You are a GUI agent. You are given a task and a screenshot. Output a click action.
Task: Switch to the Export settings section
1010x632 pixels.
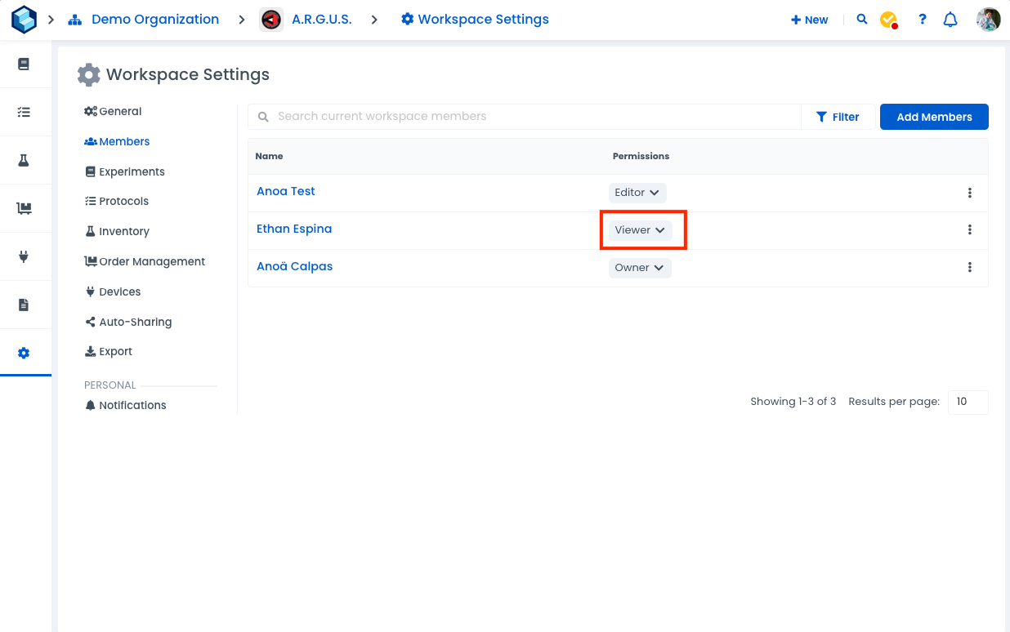[115, 351]
